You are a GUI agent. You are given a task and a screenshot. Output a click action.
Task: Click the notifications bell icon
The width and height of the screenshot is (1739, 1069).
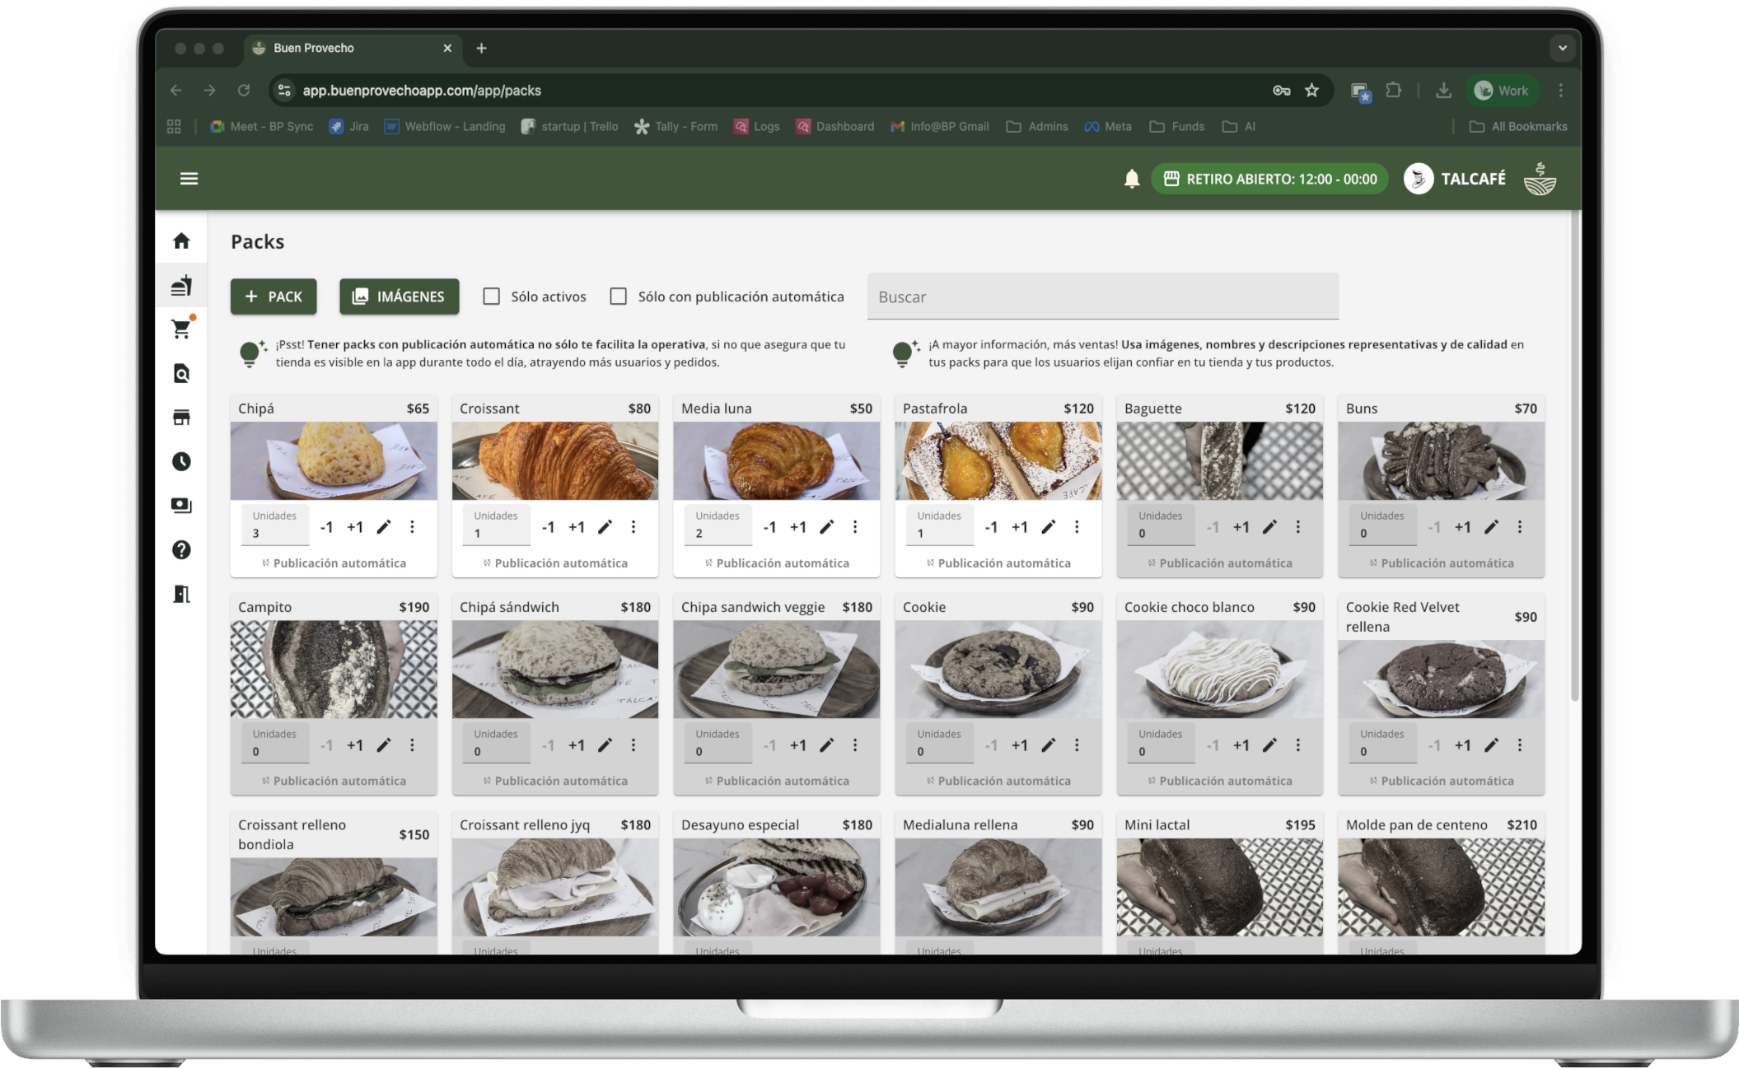(1132, 179)
